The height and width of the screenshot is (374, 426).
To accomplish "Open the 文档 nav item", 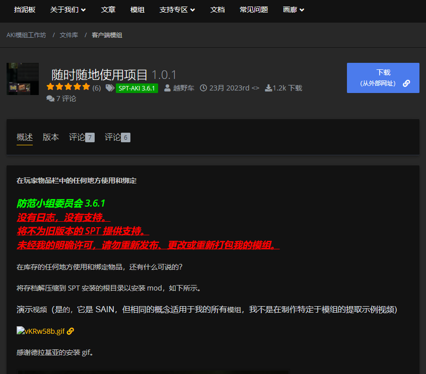I will (x=218, y=10).
